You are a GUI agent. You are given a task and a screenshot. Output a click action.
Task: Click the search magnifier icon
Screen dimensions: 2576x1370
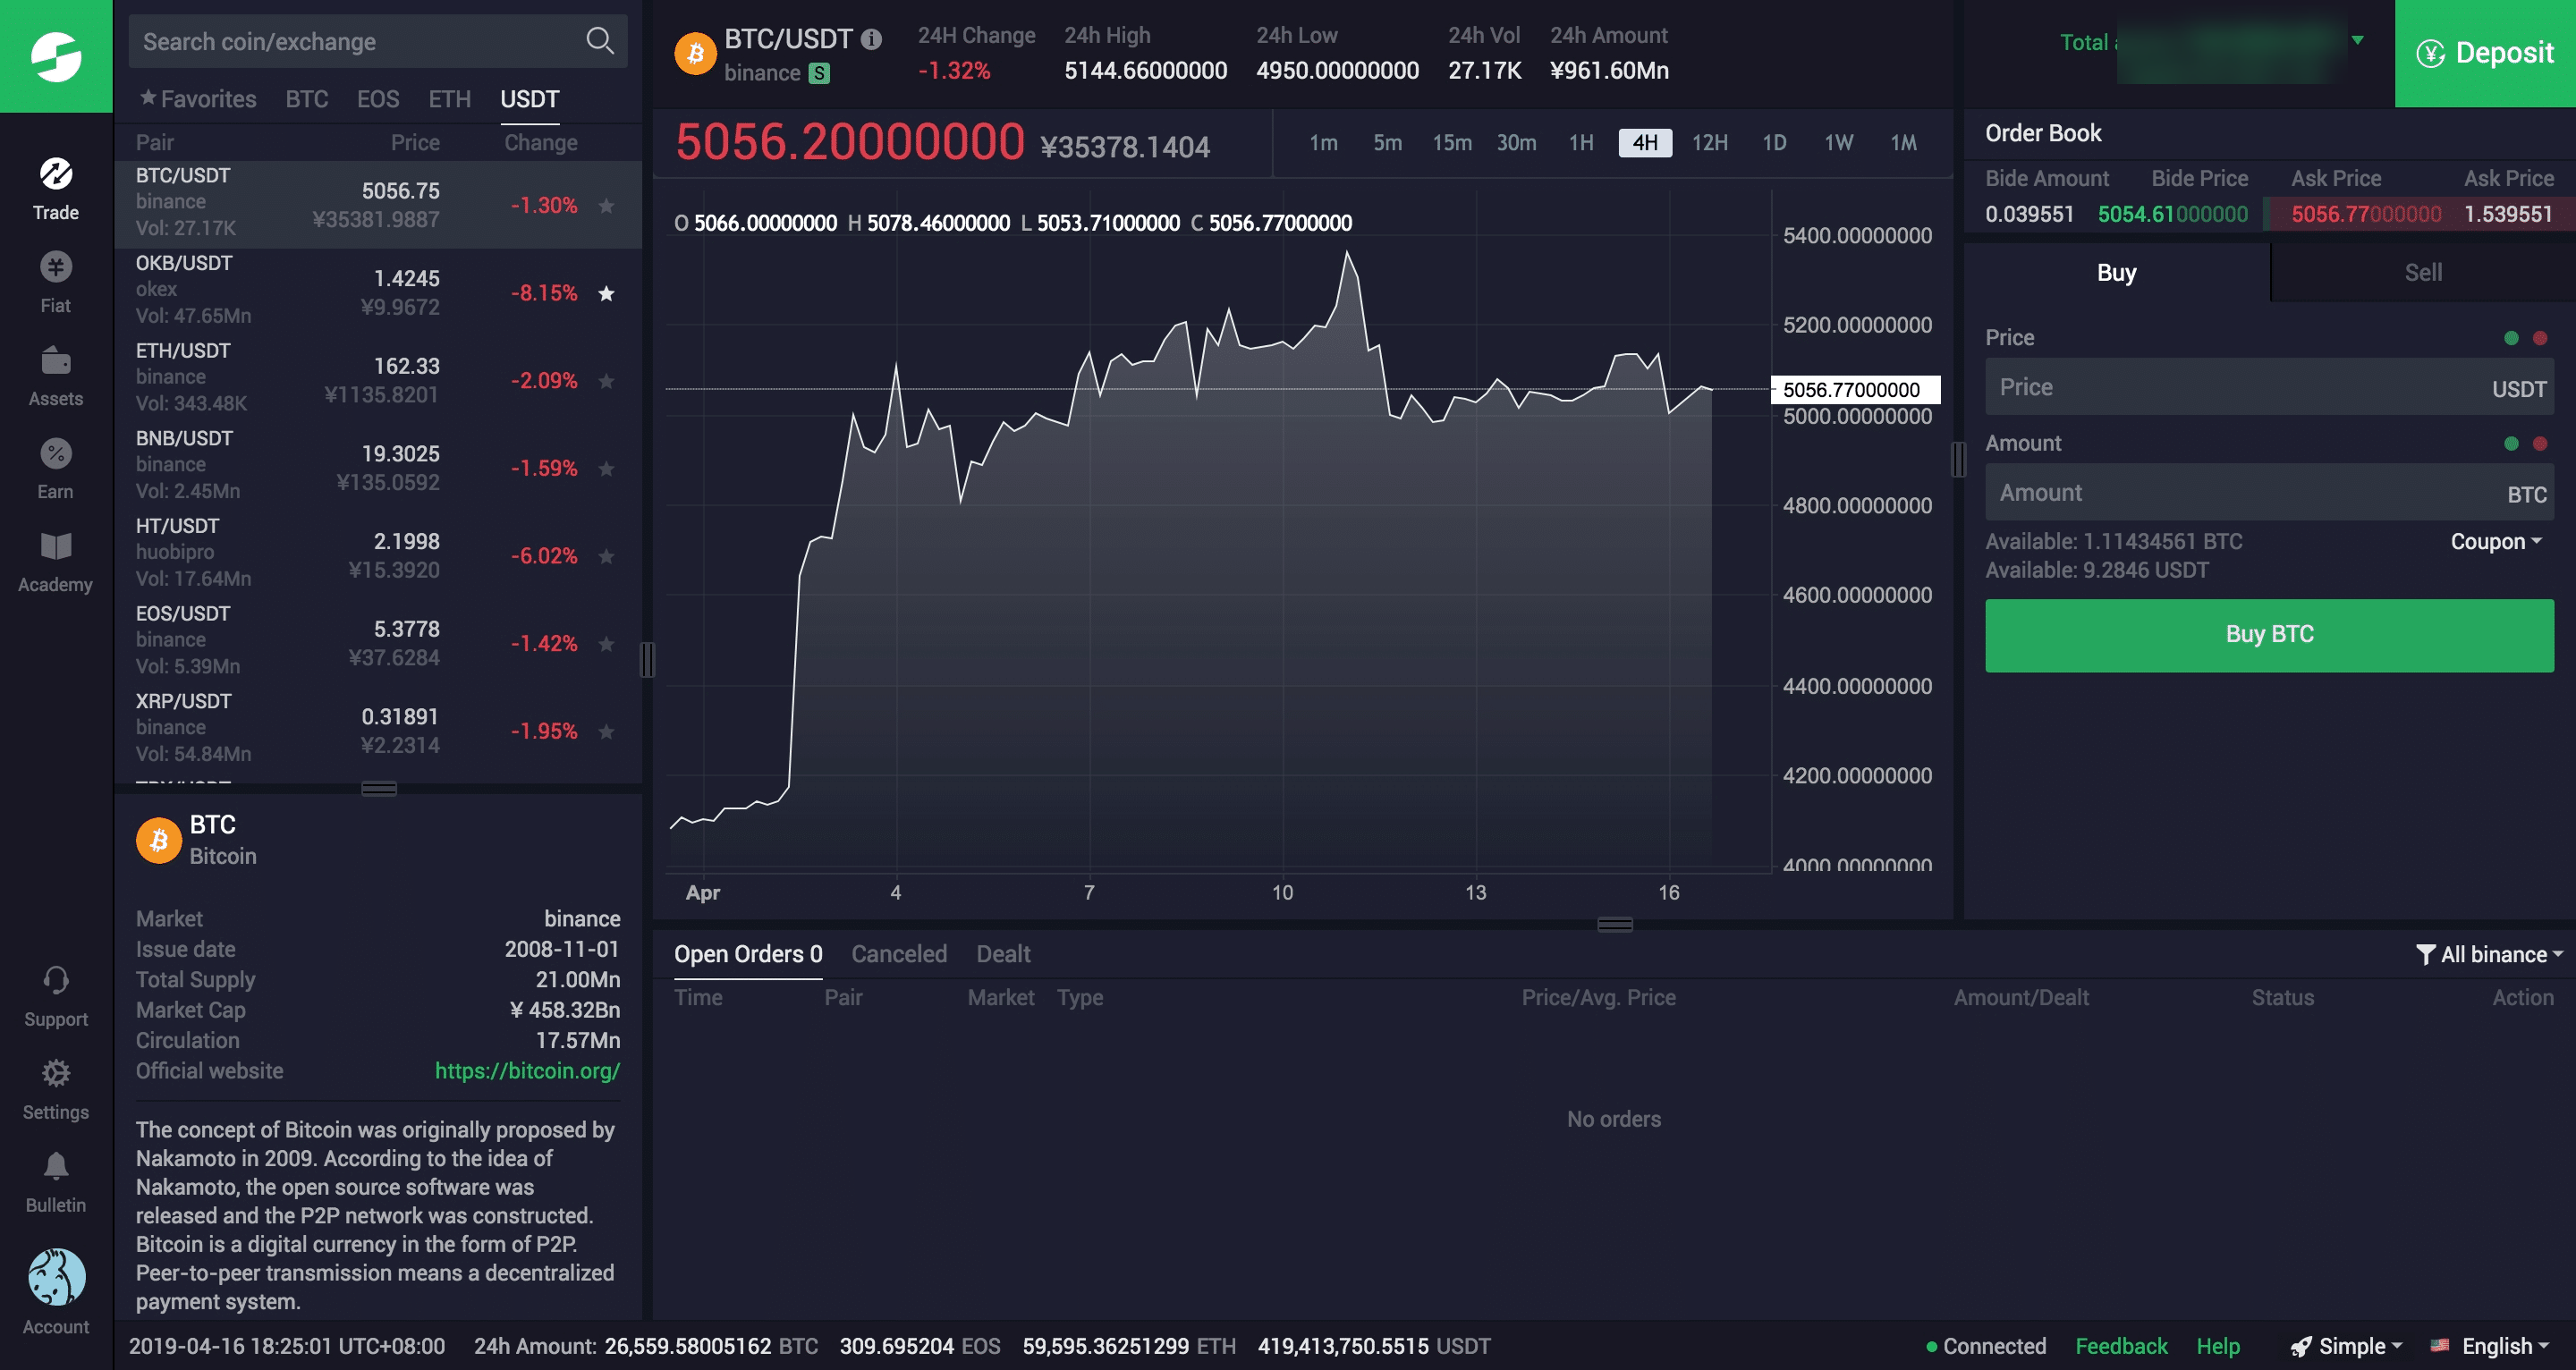pyautogui.click(x=599, y=41)
